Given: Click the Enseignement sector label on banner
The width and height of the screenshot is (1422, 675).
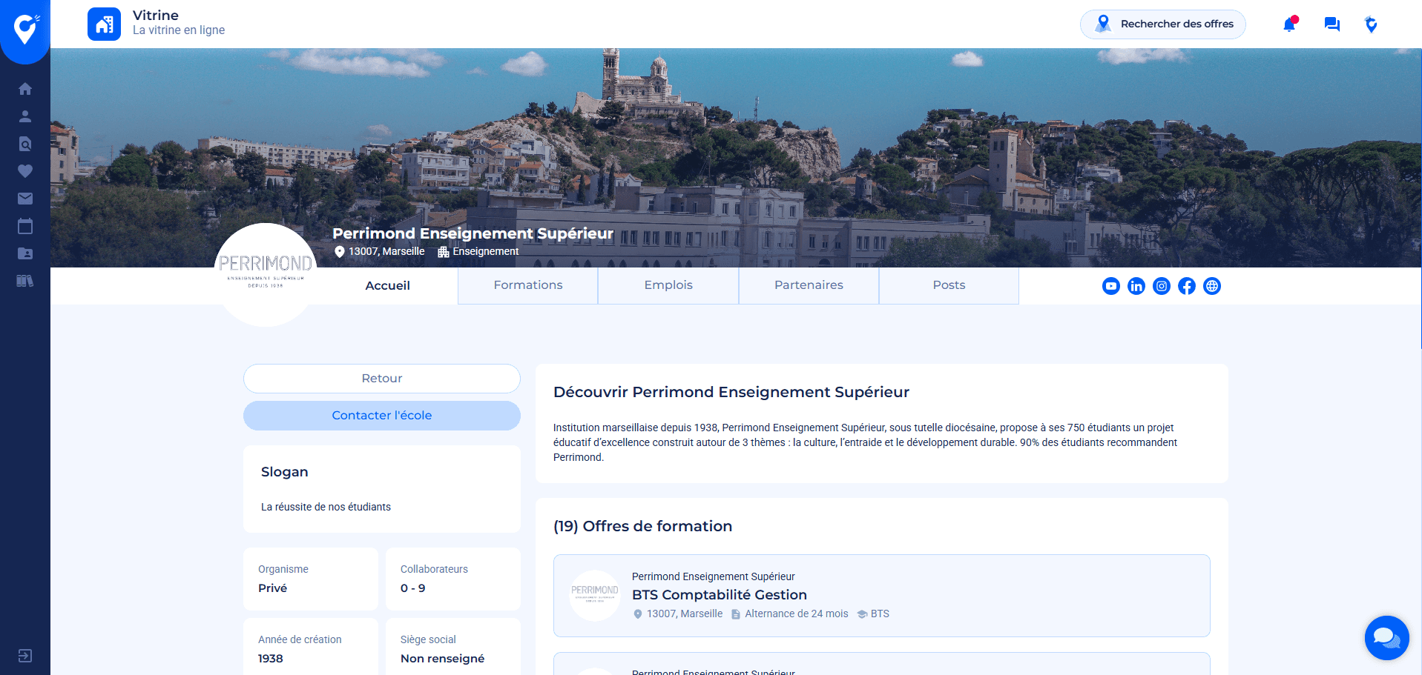Looking at the screenshot, I should [478, 252].
